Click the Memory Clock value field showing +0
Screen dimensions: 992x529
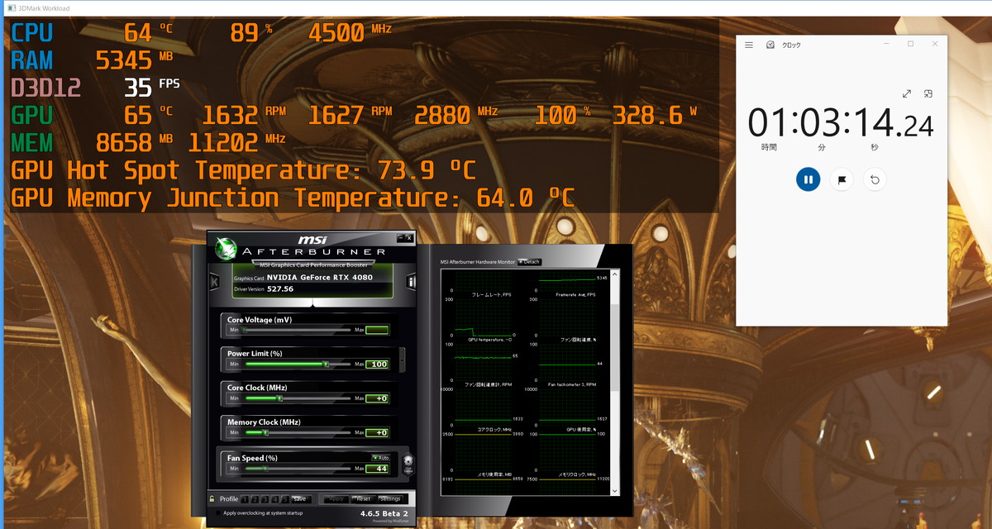coord(377,432)
